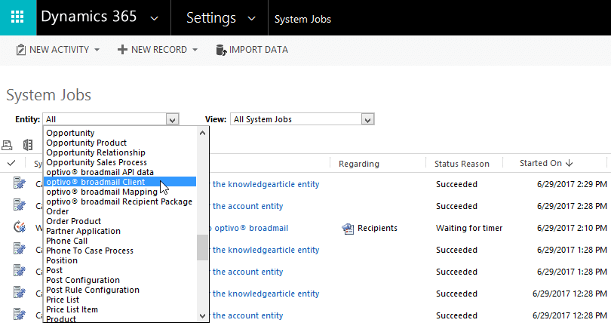
Task: Open the Settings area label
Action: click(x=210, y=17)
